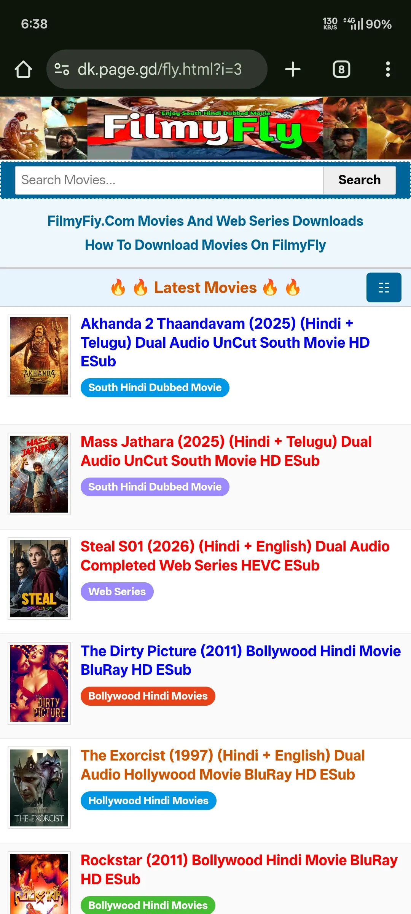Open a new tab with plus icon
This screenshot has width=411, height=914.
293,69
